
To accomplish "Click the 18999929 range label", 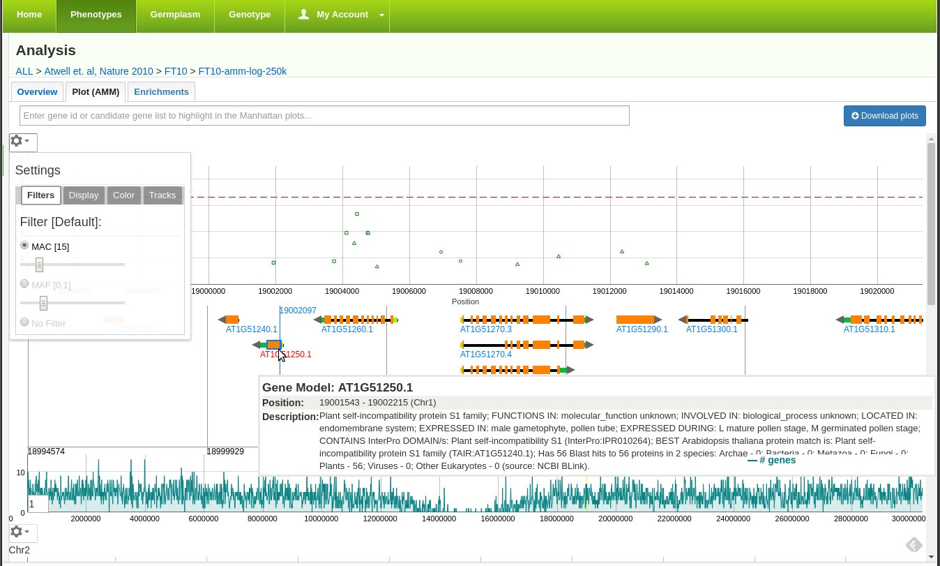I will tap(226, 452).
